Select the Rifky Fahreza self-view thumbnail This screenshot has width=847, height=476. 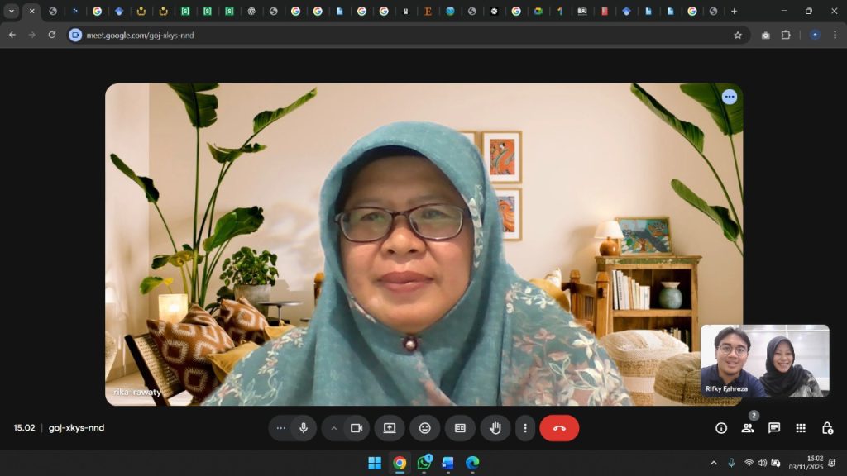pyautogui.click(x=764, y=361)
